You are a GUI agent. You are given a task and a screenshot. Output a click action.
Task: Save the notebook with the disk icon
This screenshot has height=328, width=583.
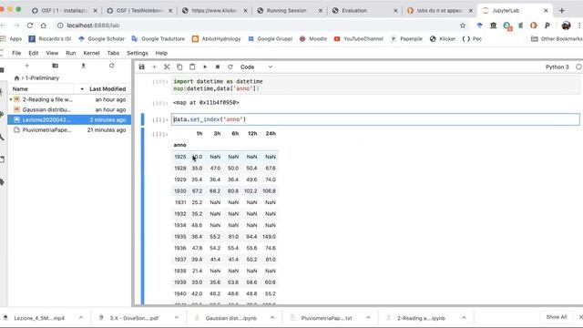pos(142,67)
